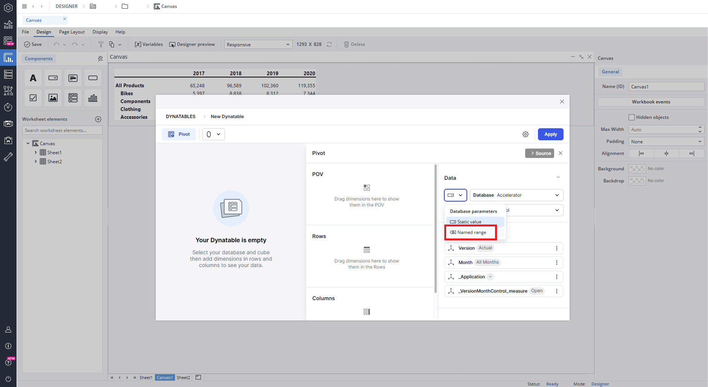Select the text label component icon
This screenshot has width=708, height=387.
33,78
